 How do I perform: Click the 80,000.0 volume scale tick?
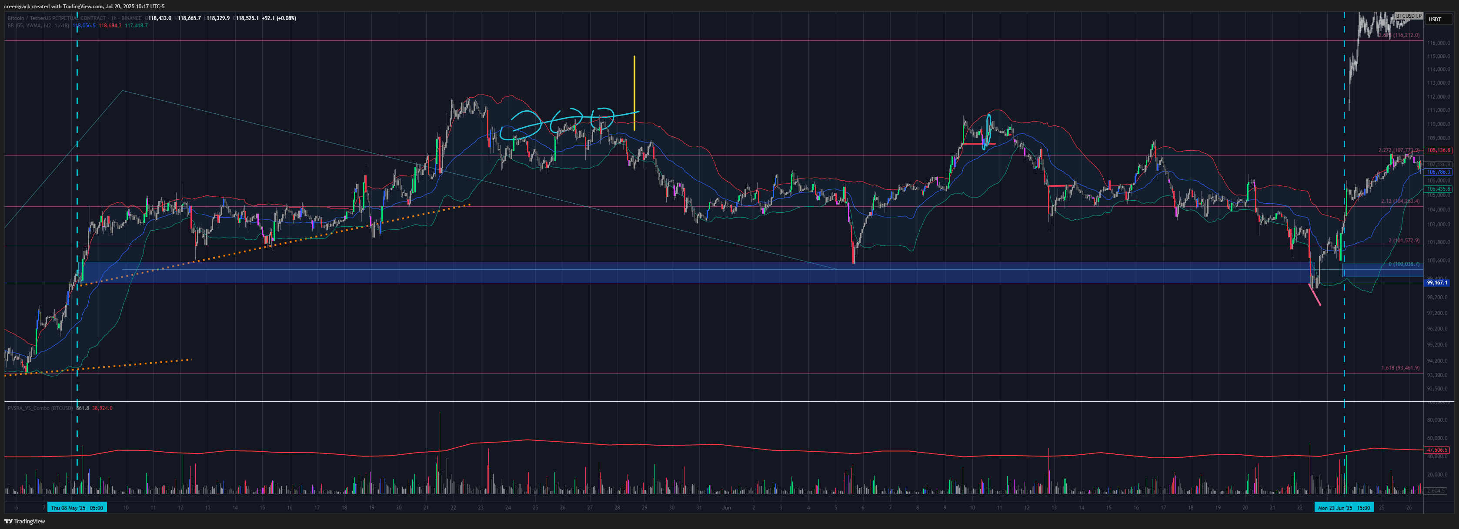[1438, 420]
